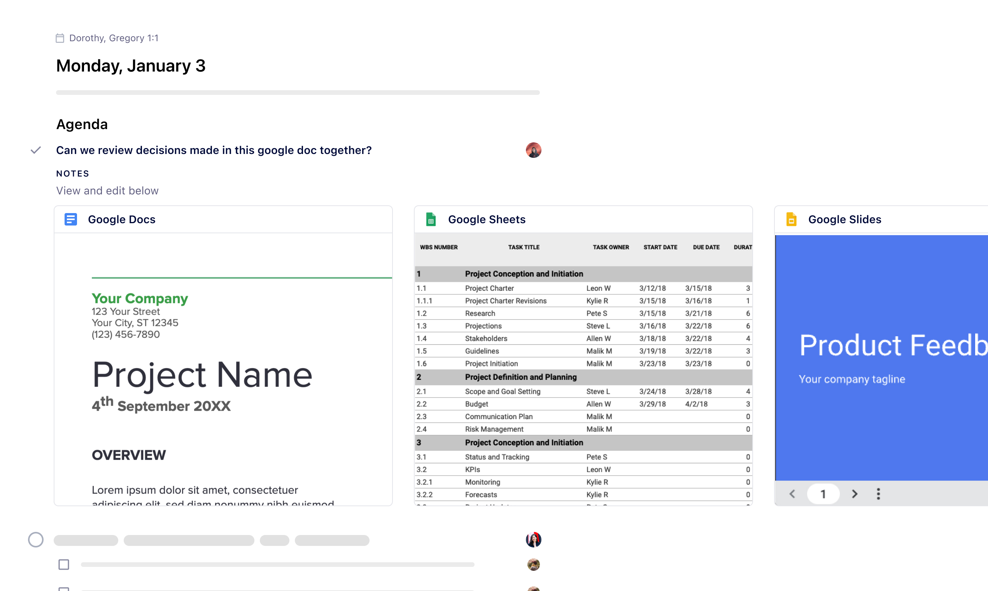Viewport: 988px width, 591px height.
Task: Select the Scope and Goal Setting cell
Action: click(503, 392)
